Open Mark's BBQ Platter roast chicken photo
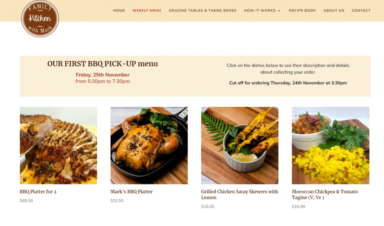The width and height of the screenshot is (384, 226). pyautogui.click(x=149, y=145)
